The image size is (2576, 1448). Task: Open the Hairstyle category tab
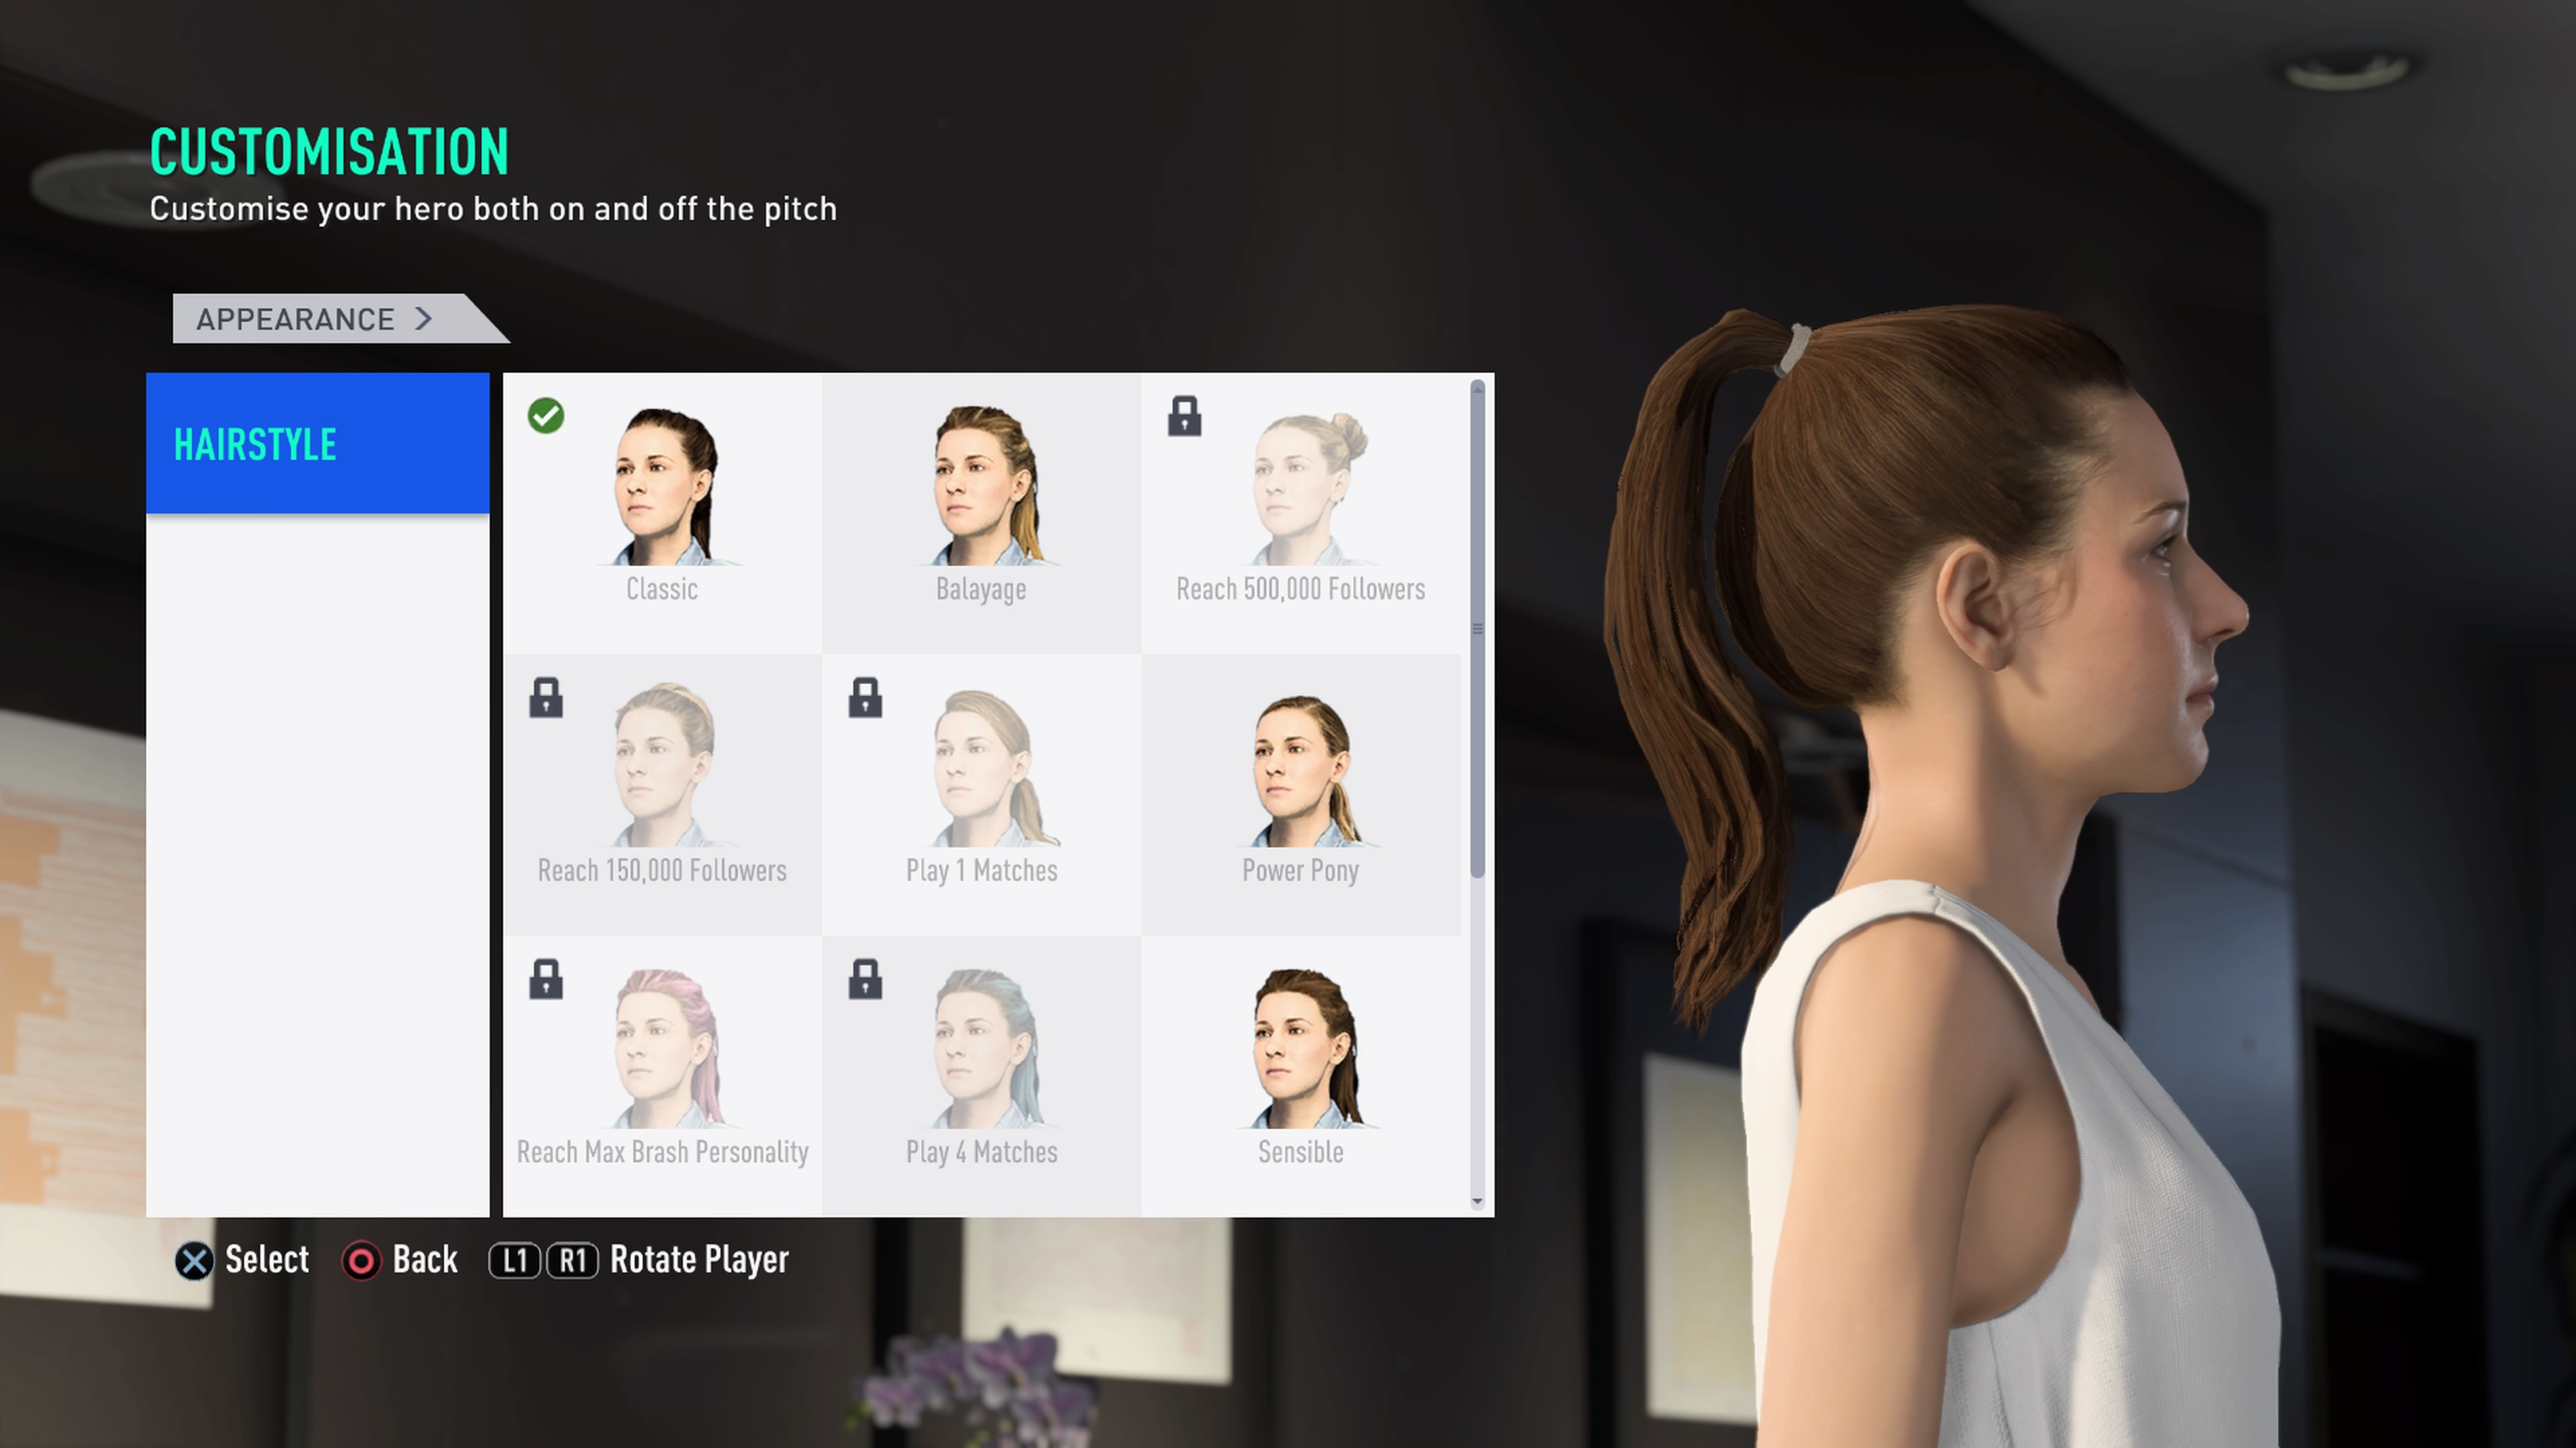(x=318, y=444)
